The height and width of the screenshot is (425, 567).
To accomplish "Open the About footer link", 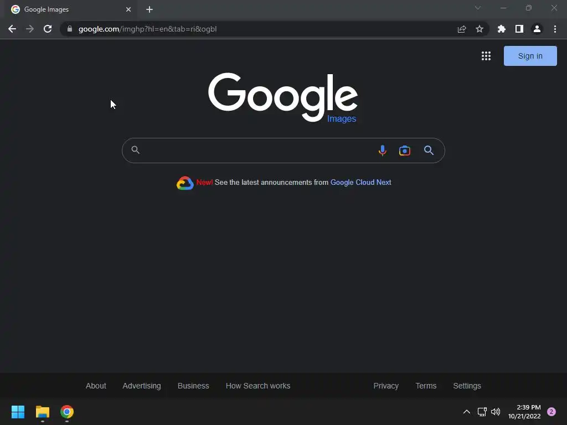I will (x=96, y=386).
